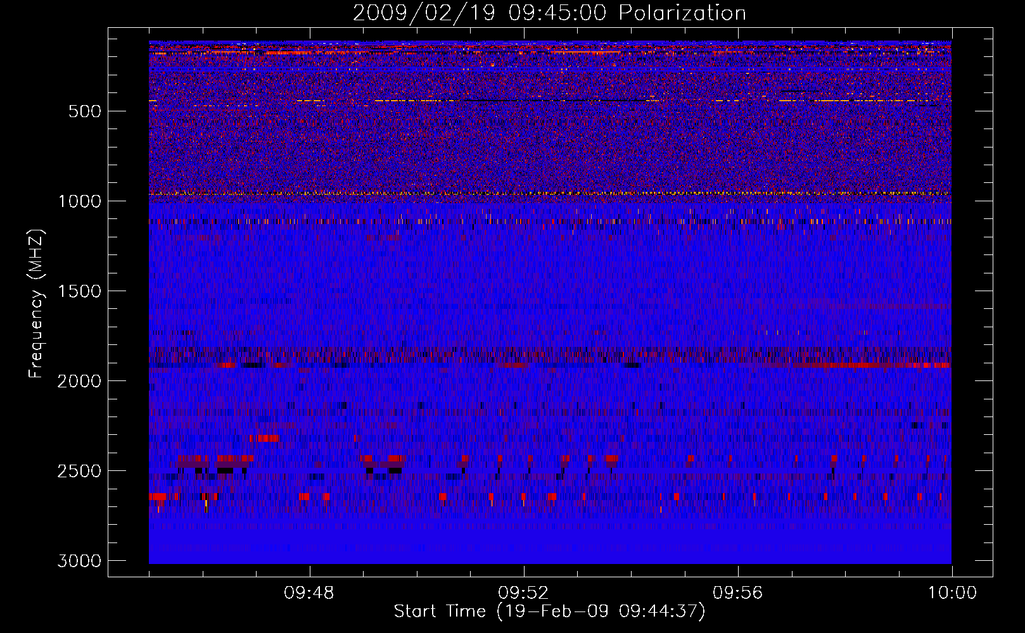Viewport: 1025px width, 633px height.
Task: Click the 'Frequency (MHZ)' y-axis label
Action: 37,303
